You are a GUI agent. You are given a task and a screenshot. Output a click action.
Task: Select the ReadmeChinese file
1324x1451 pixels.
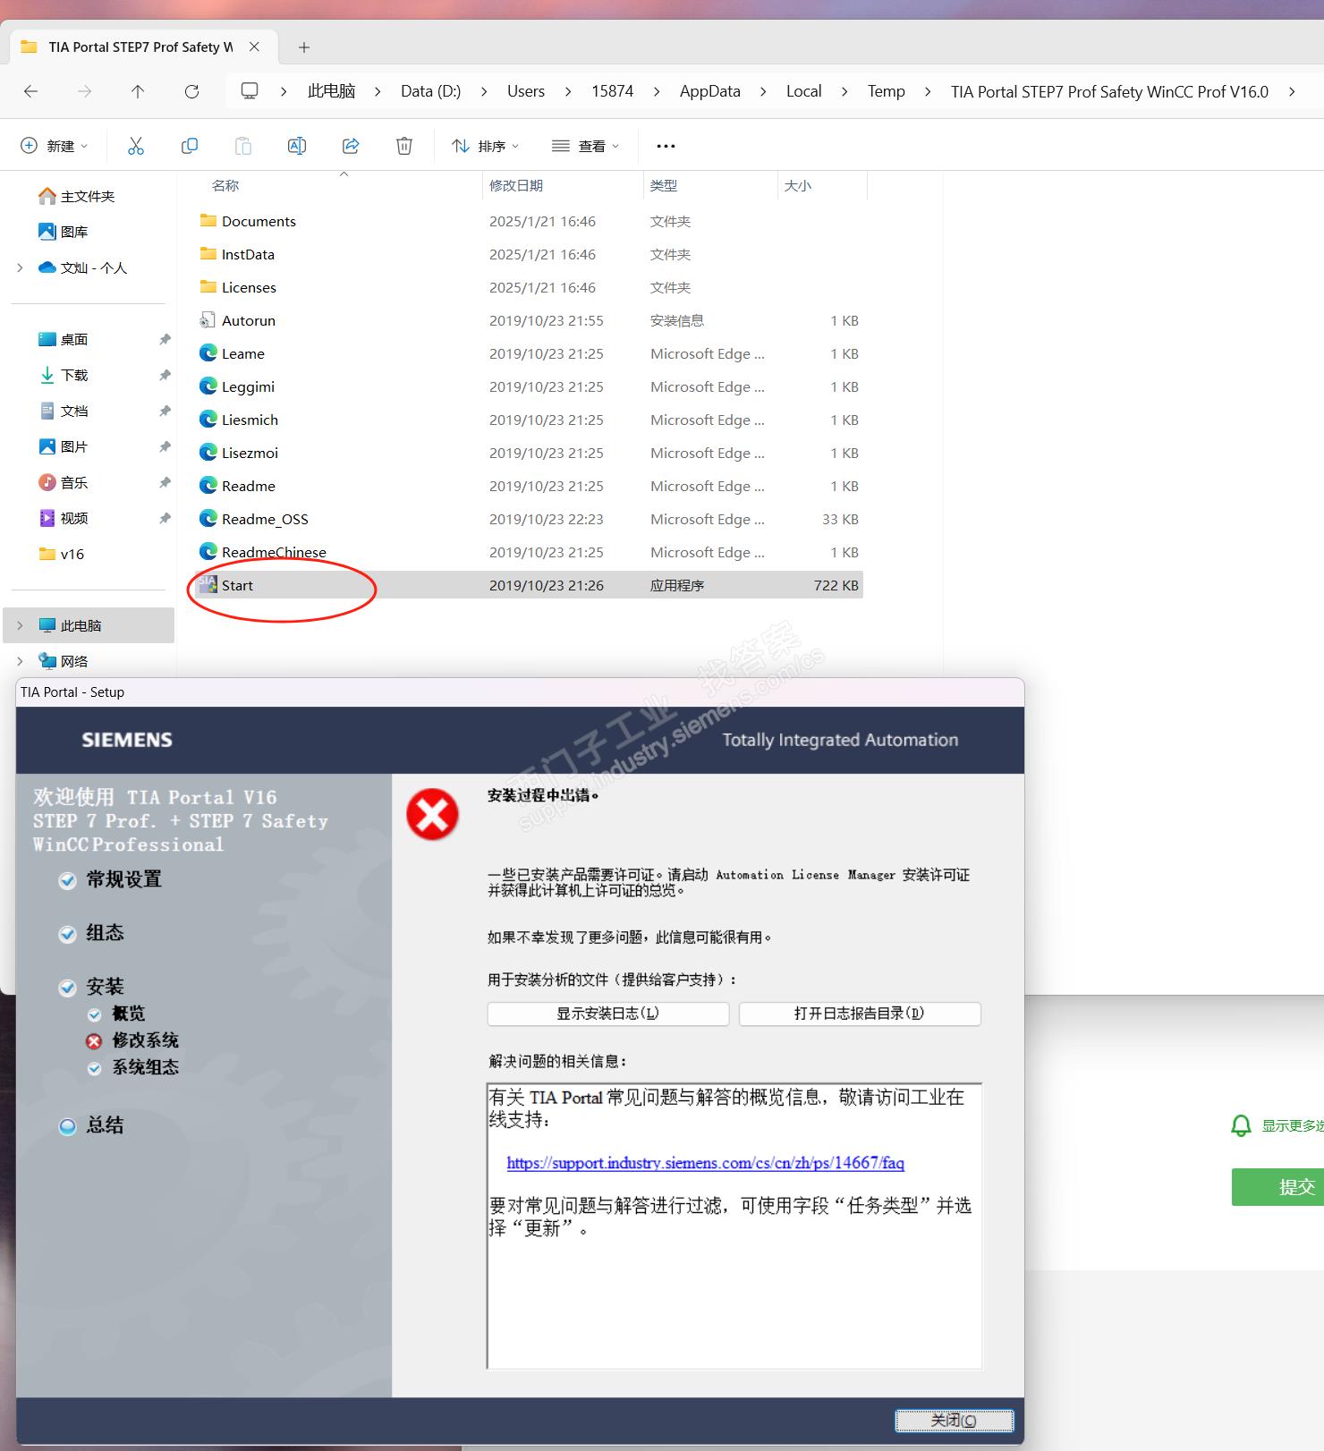tap(529, 552)
